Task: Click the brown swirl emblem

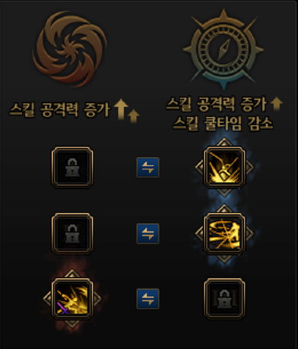Action: pyautogui.click(x=69, y=49)
